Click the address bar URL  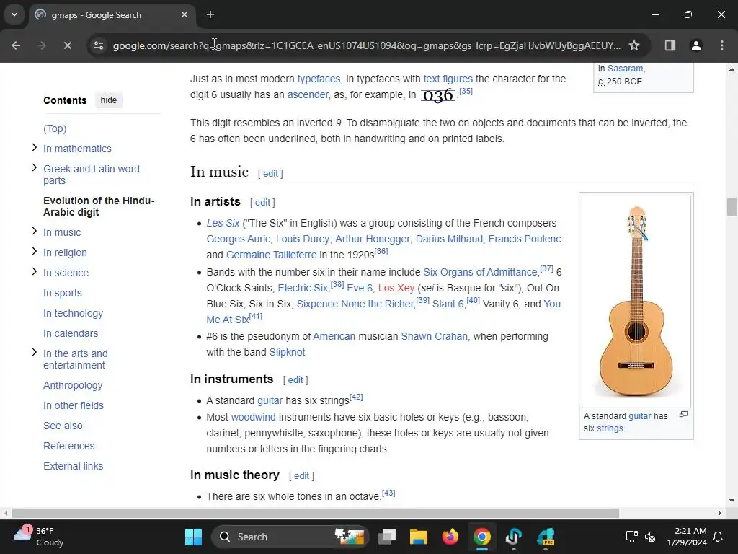coord(367,45)
